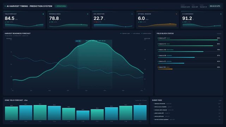
Task: Click the indicator icon on the Ripeness Index card
Action: point(88,14)
